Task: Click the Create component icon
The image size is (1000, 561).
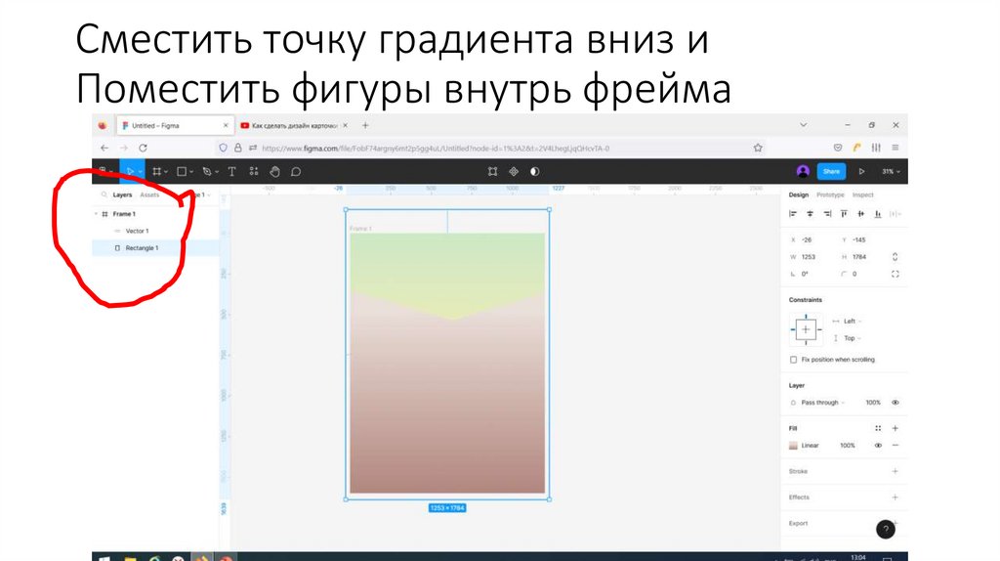Action: (x=514, y=172)
